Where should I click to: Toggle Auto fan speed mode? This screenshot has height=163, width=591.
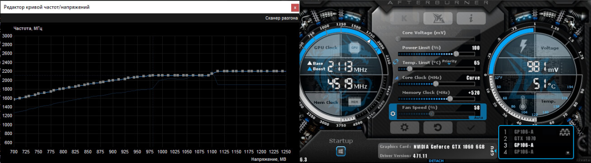click(478, 118)
